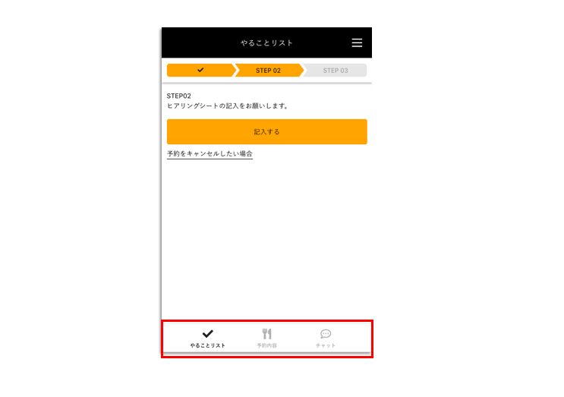Viewport: 564px width, 397px height.
Task: Select the greyed STEP 03 progress segment
Action: [336, 71]
